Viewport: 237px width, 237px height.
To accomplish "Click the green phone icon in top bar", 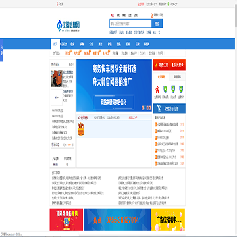I will [169, 4].
